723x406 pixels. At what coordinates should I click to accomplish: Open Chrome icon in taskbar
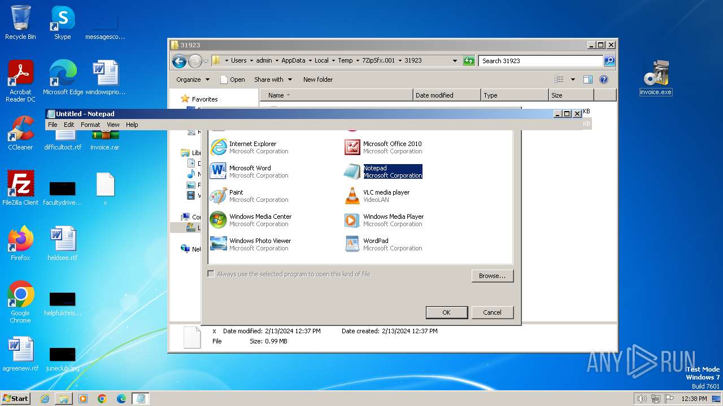pyautogui.click(x=102, y=399)
